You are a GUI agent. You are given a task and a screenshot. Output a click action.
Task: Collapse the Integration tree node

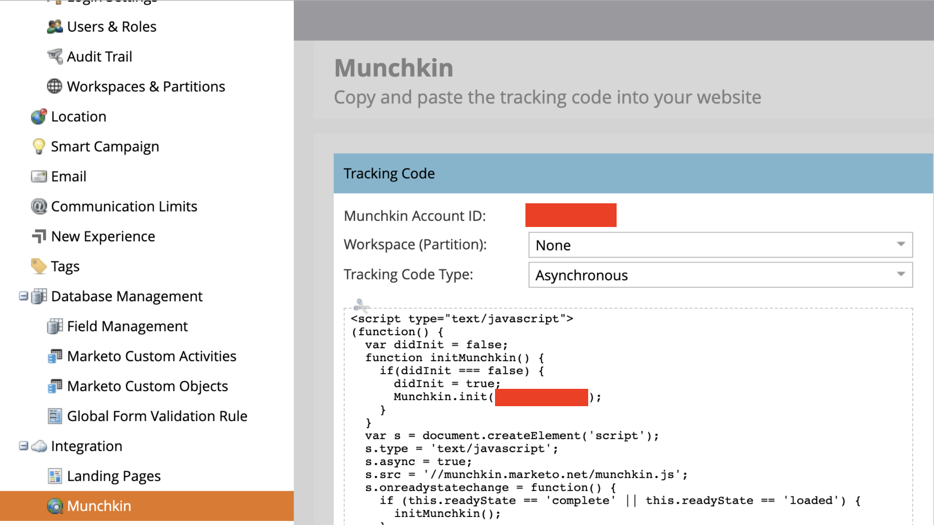(23, 446)
